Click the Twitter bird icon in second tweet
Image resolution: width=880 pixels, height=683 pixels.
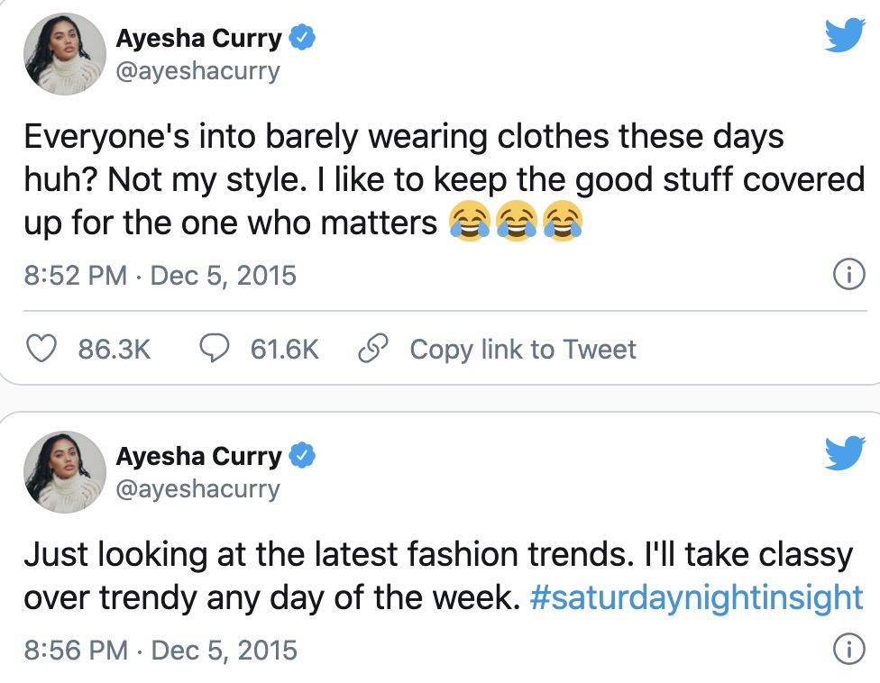(845, 453)
